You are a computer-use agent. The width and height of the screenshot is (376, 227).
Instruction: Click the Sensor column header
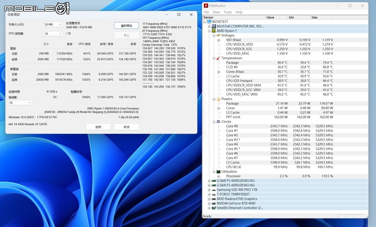234,17
